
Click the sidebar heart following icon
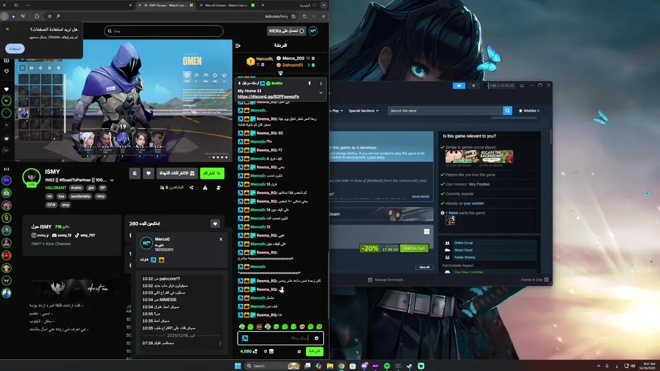coord(6,71)
